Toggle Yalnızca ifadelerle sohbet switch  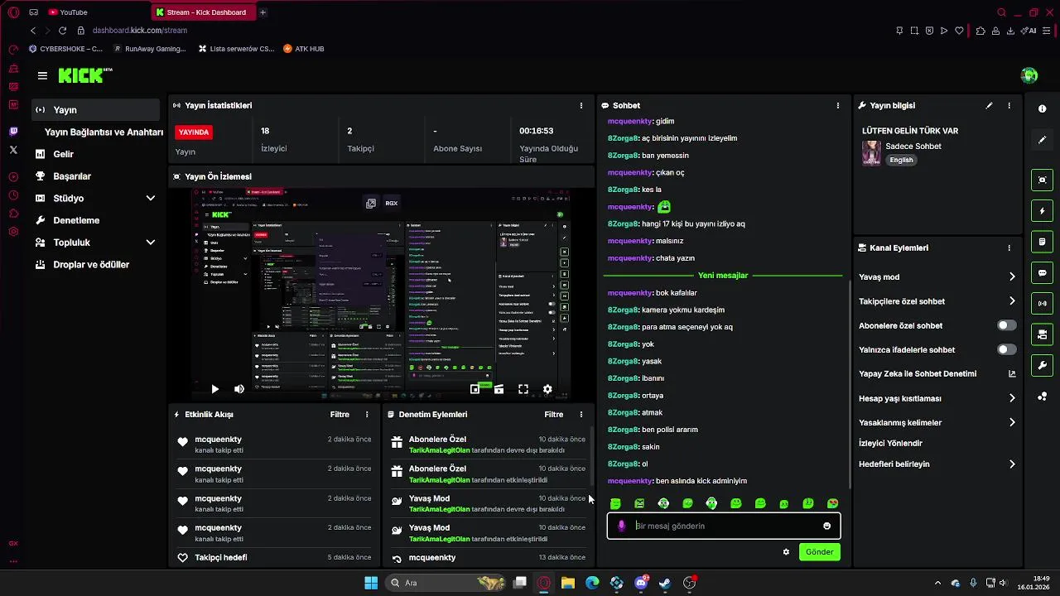click(1006, 349)
